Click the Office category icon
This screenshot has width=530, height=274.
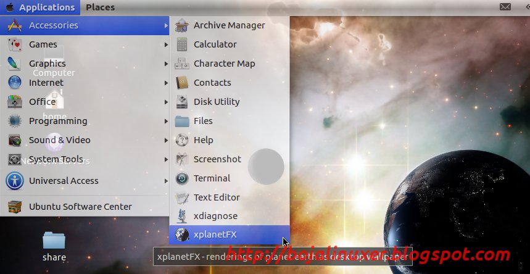(x=15, y=101)
